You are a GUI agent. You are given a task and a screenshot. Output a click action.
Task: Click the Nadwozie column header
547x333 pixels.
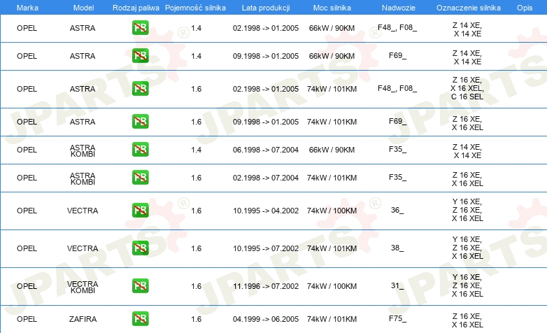[399, 8]
